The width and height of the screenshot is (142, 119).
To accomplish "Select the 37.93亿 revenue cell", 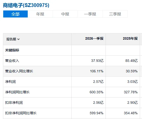I will (x=97, y=61).
